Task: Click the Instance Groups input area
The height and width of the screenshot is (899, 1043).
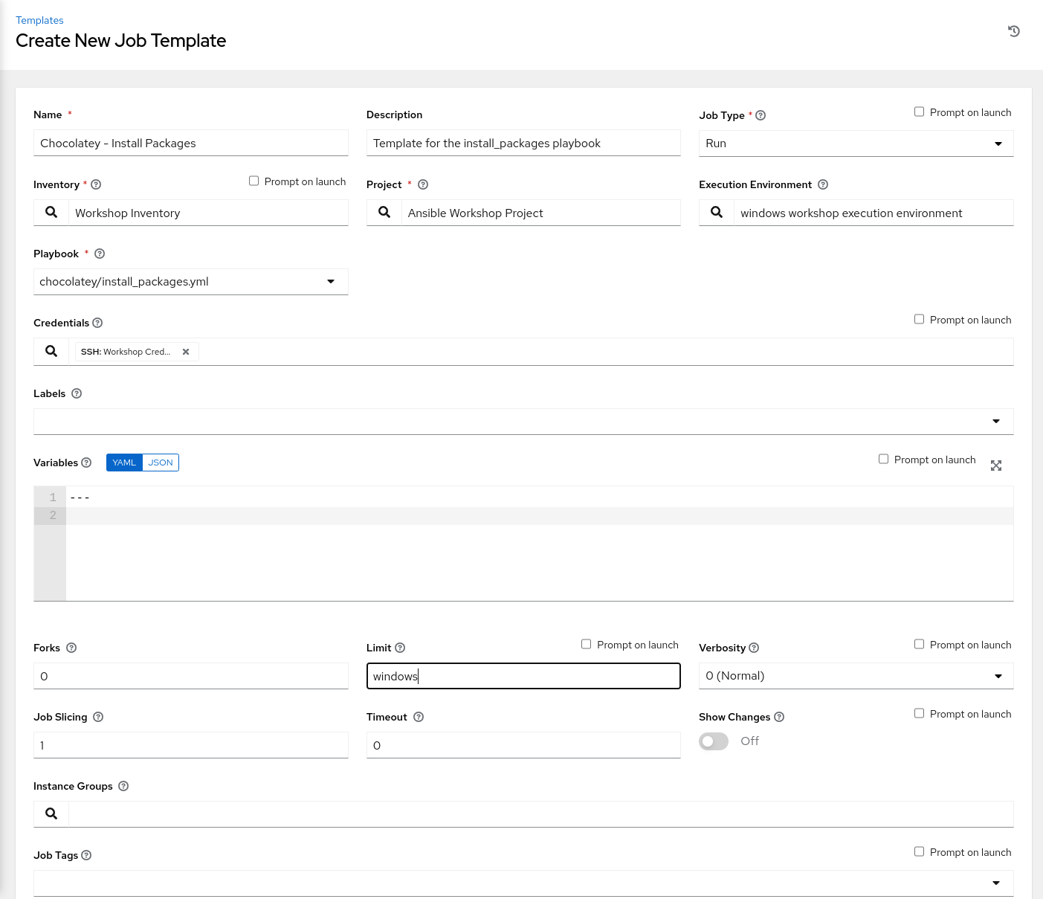Action: pos(541,813)
